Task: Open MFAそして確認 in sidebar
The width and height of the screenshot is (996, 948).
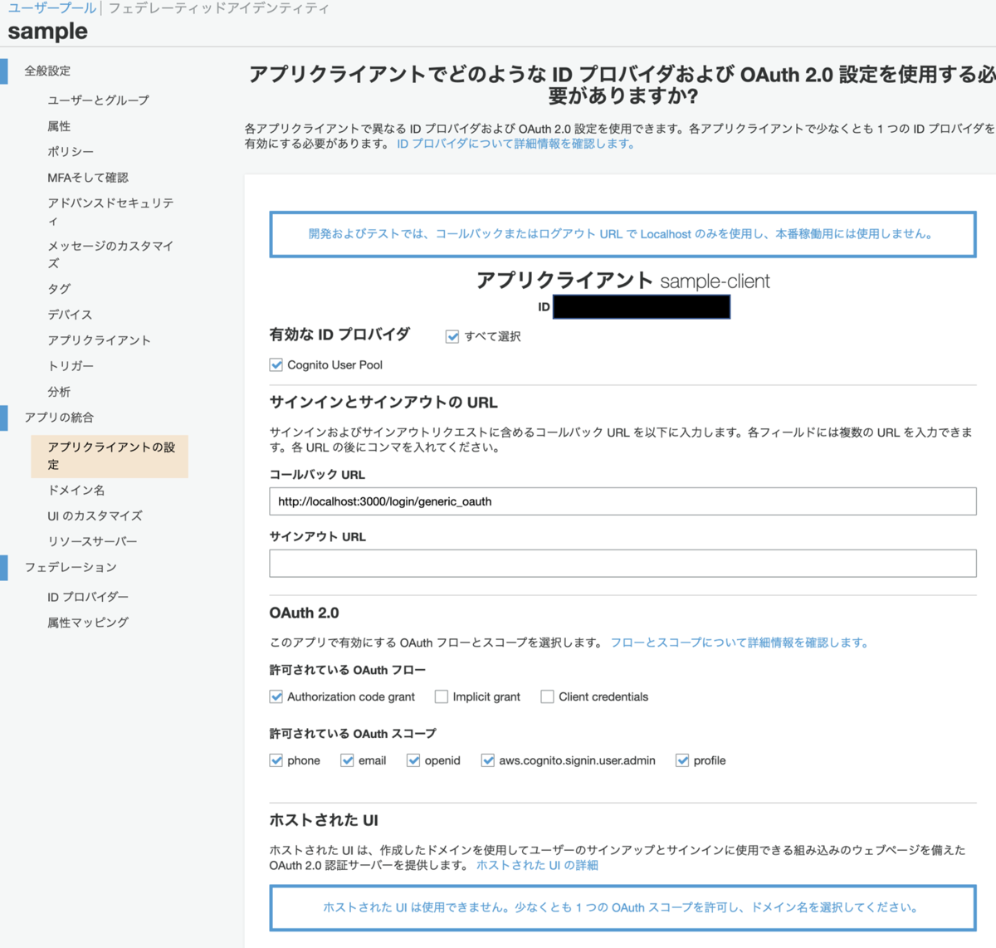Action: pos(88,178)
